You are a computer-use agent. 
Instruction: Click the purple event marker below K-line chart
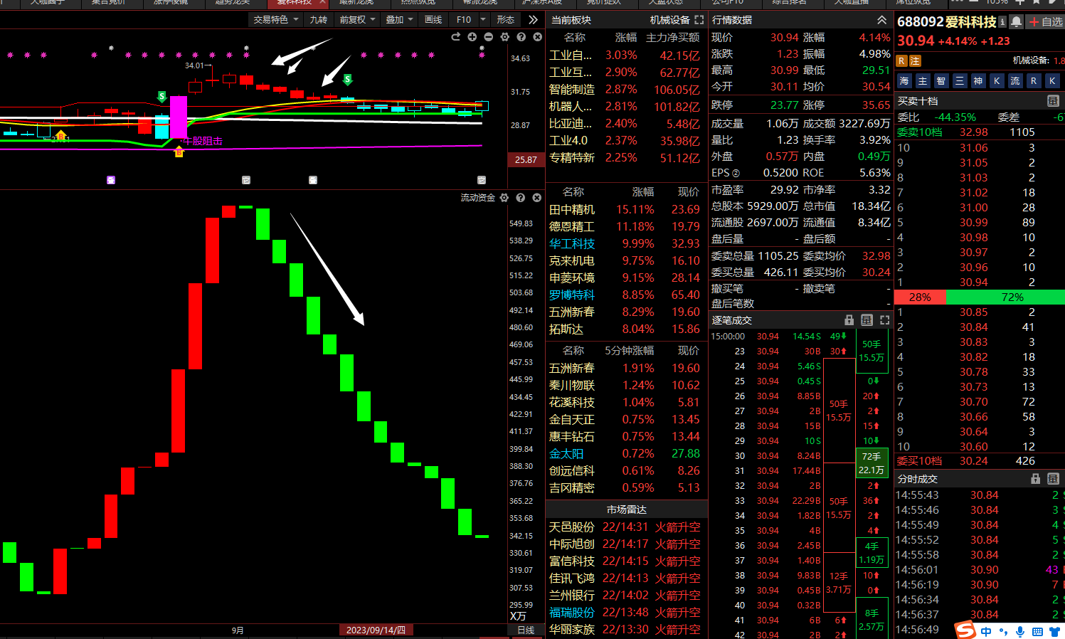click(x=111, y=180)
